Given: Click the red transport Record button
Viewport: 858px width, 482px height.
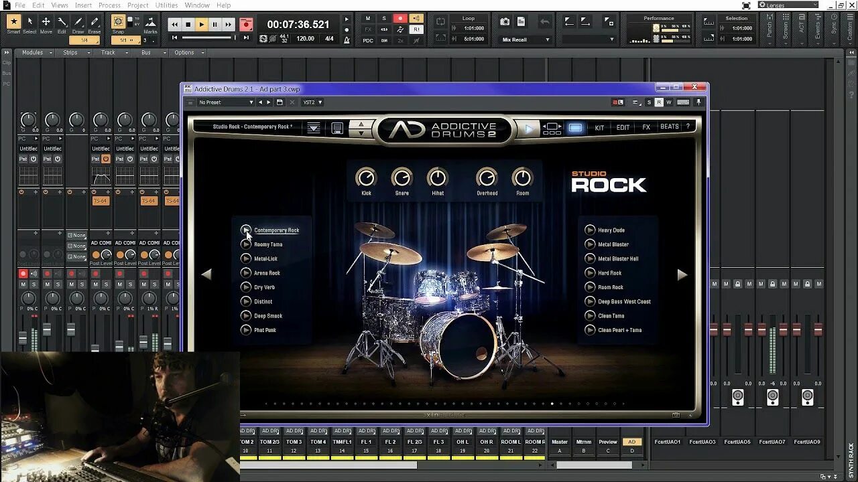Looking at the screenshot, I should coord(247,24).
